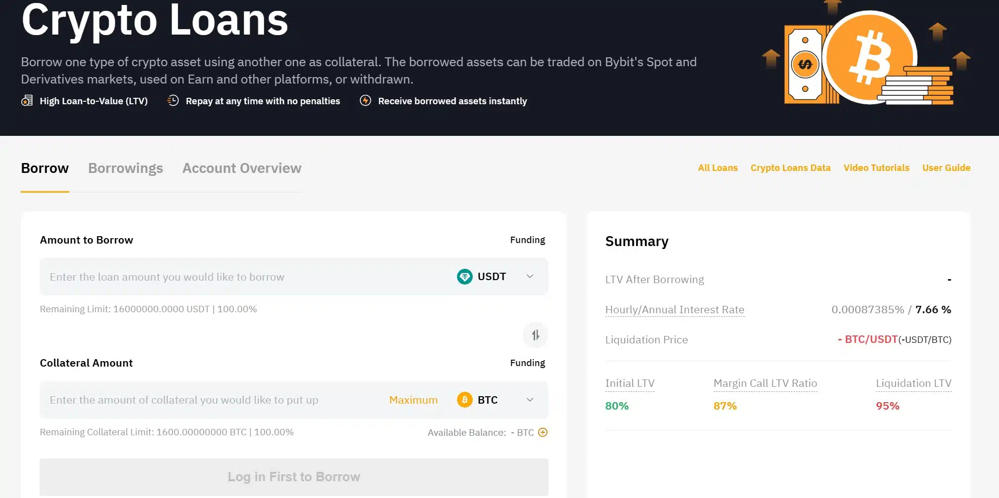This screenshot has width=999, height=498.
Task: Switch to the Borrowings tab
Action: (x=126, y=168)
